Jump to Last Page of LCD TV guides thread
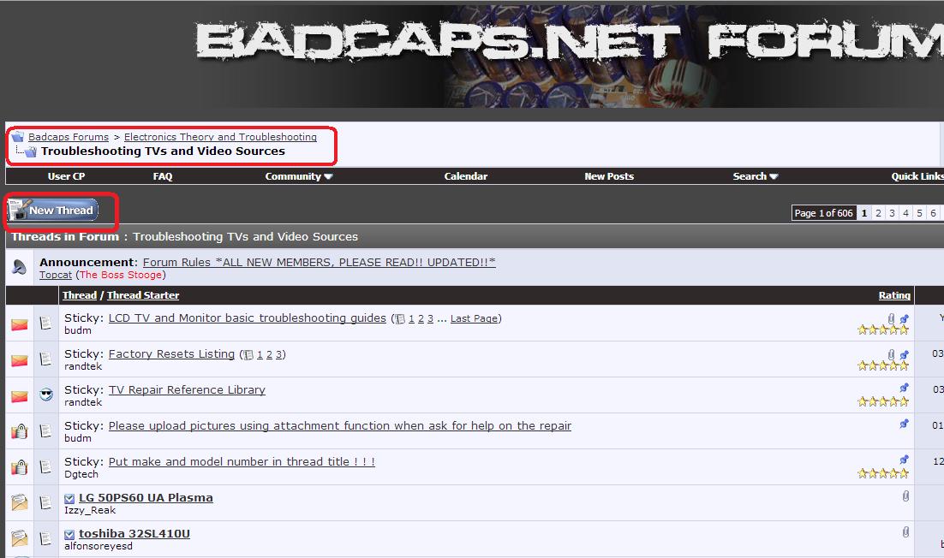 pos(474,318)
